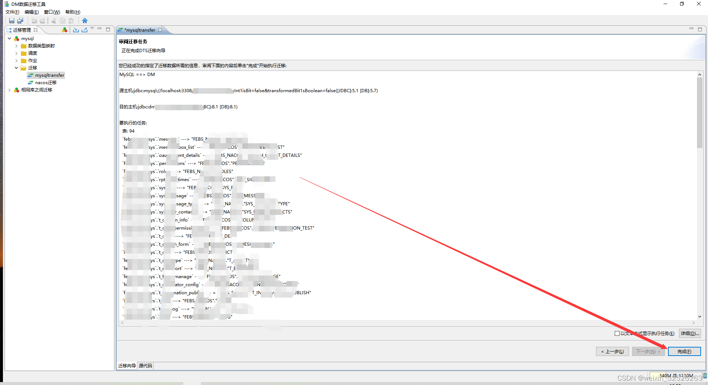Collapse the mysql project node
Viewport: 708px width, 385px height.
pos(9,39)
